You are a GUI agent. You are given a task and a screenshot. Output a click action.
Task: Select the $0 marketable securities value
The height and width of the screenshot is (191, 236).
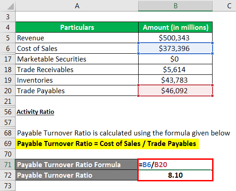(175, 59)
